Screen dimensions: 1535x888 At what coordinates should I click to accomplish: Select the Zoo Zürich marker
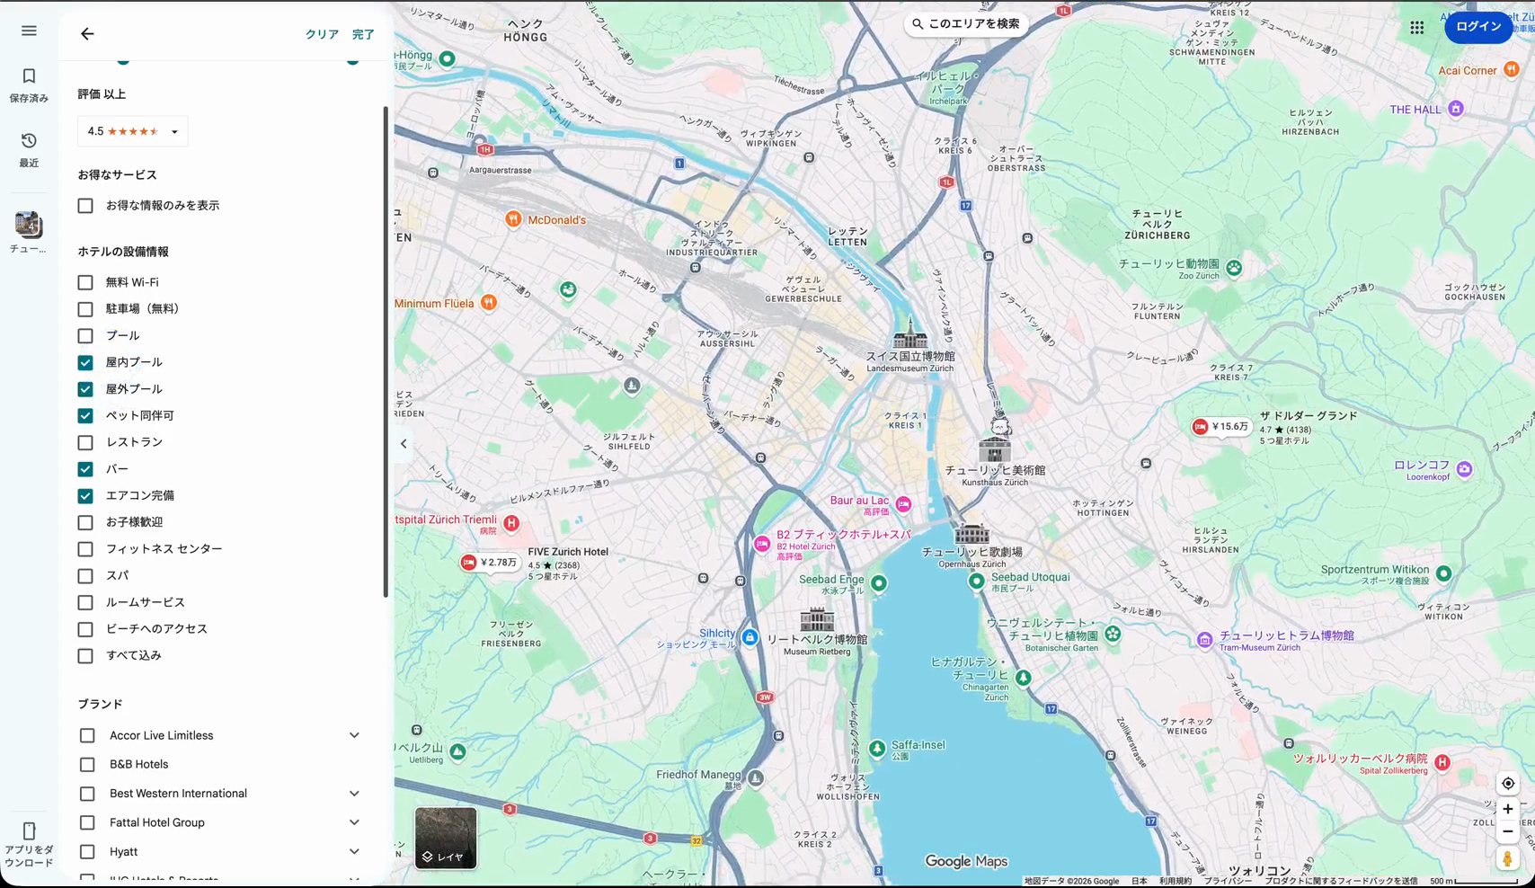click(x=1234, y=268)
